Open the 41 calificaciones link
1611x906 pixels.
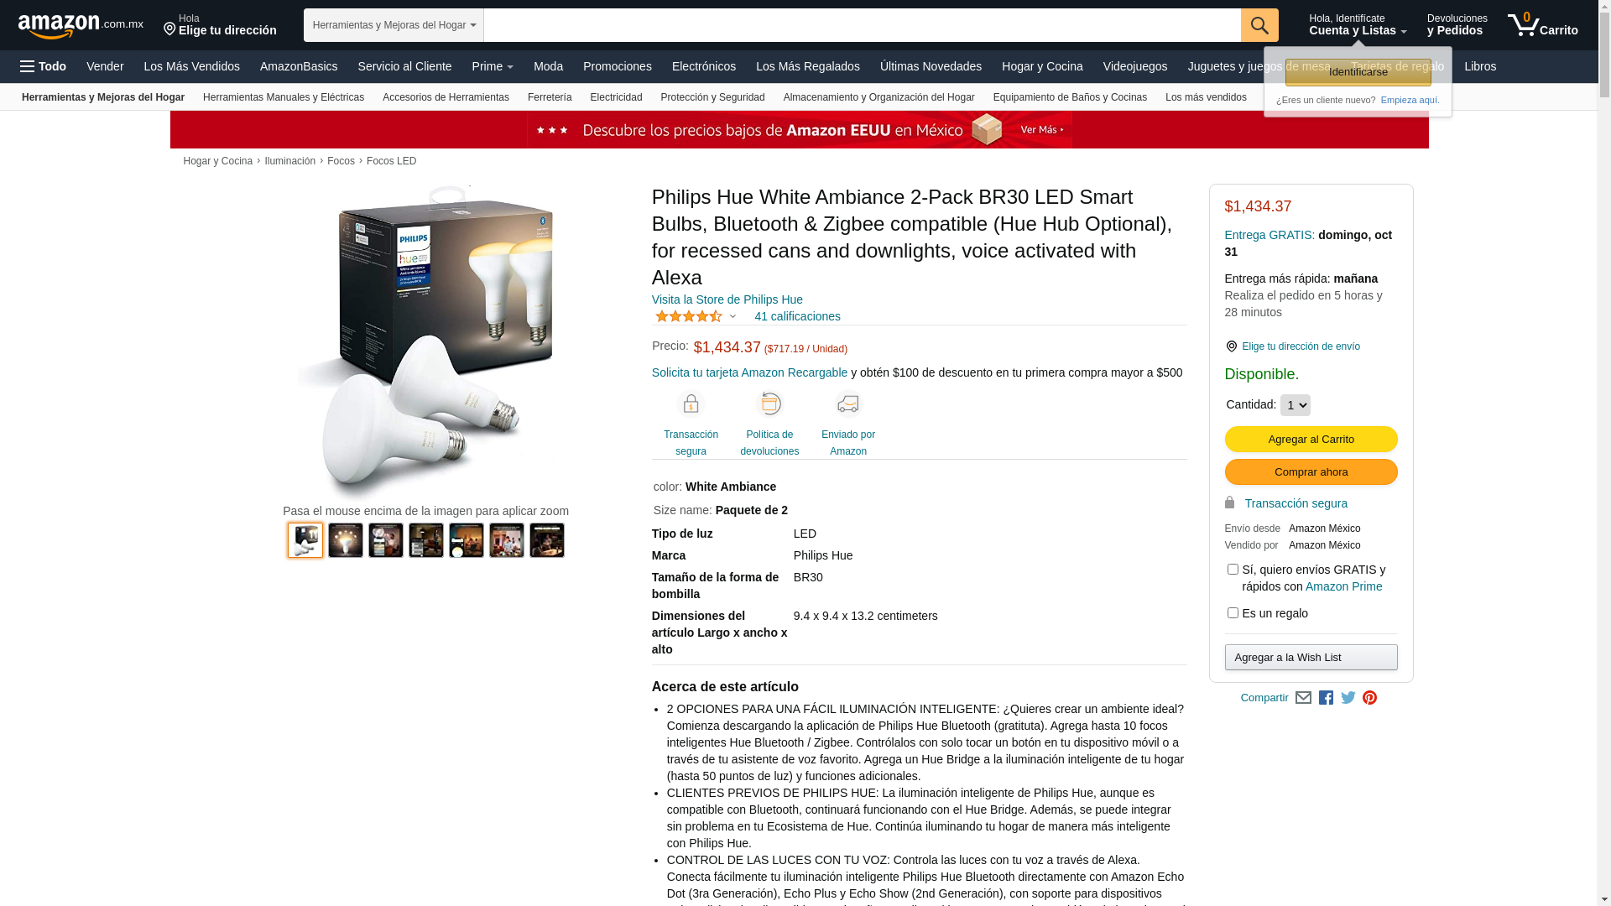point(797,316)
